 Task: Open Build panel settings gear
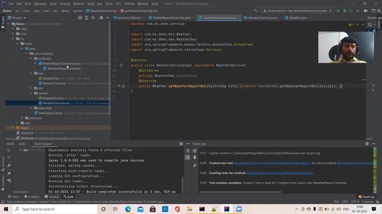tap(181, 144)
